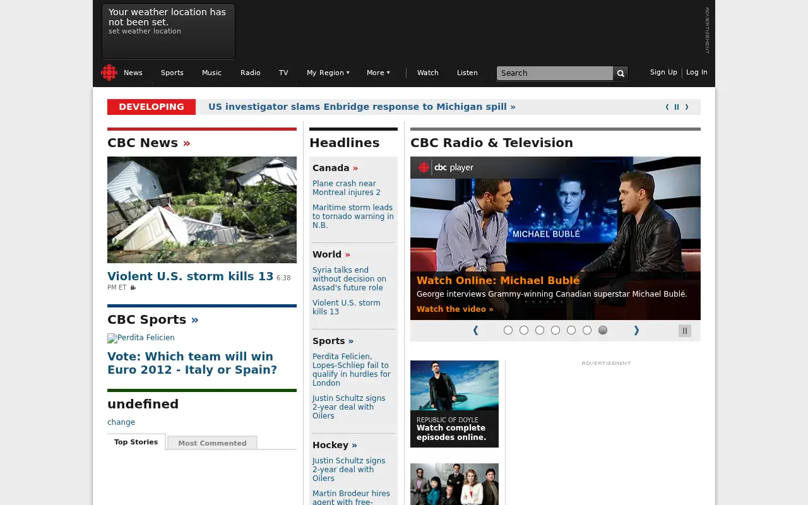The image size is (808, 505).
Task: Pause the CBC player carousel
Action: 685,331
